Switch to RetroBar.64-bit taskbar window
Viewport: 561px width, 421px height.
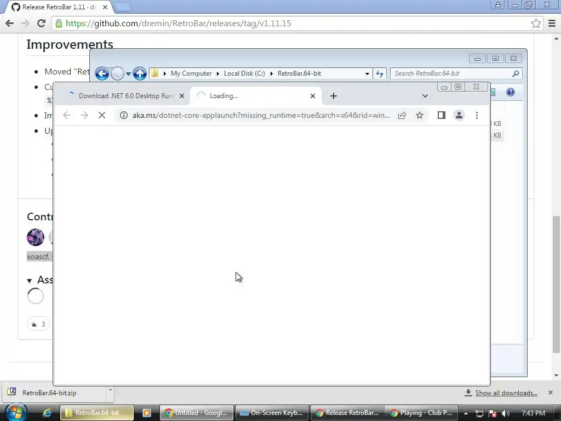(x=96, y=413)
